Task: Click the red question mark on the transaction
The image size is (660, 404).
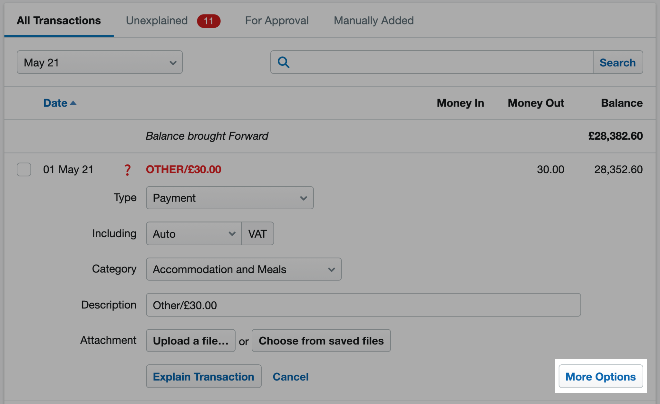Action: point(128,170)
